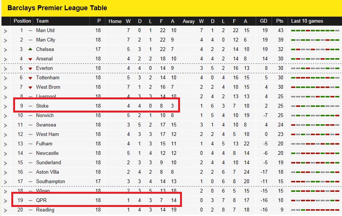Image resolution: width=342 pixels, height=216 pixels.
Task: Sort by the Pts column header
Action: (x=279, y=21)
